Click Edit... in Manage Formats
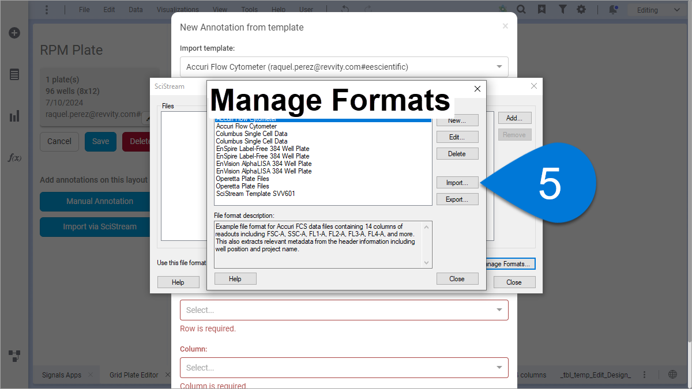This screenshot has height=389, width=692. [457, 137]
